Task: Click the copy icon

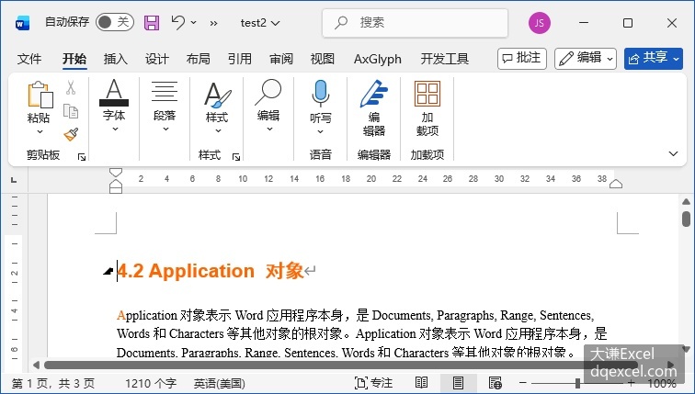Action: (71, 111)
